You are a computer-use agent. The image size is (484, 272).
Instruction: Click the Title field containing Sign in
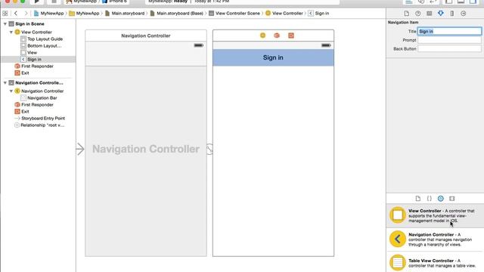[449, 31]
